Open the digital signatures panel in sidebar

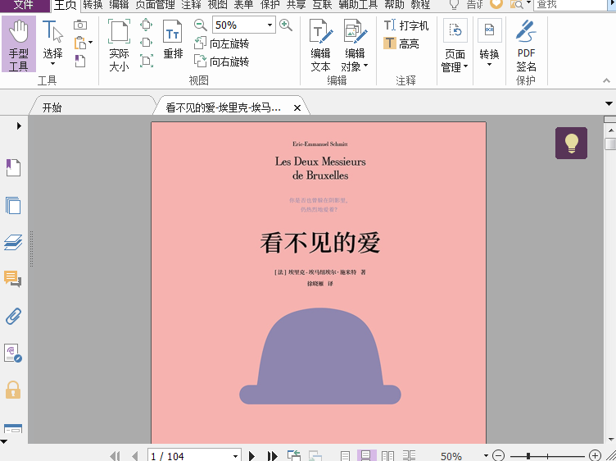13,353
